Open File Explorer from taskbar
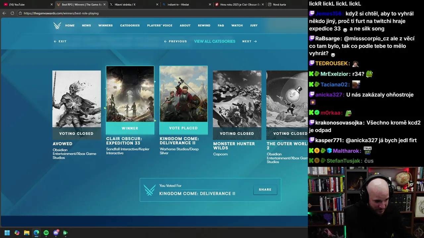 [26, 233]
